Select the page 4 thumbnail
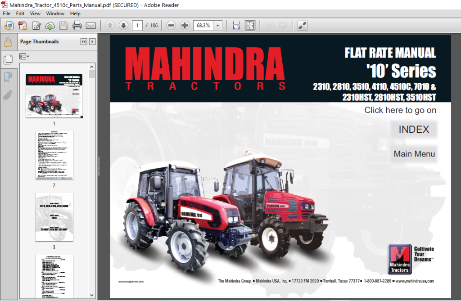Screen dimensions: 461x301 [54, 276]
